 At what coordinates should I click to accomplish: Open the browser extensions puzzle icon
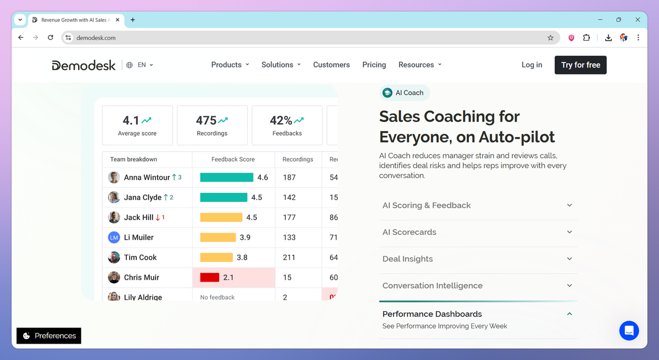coord(587,37)
